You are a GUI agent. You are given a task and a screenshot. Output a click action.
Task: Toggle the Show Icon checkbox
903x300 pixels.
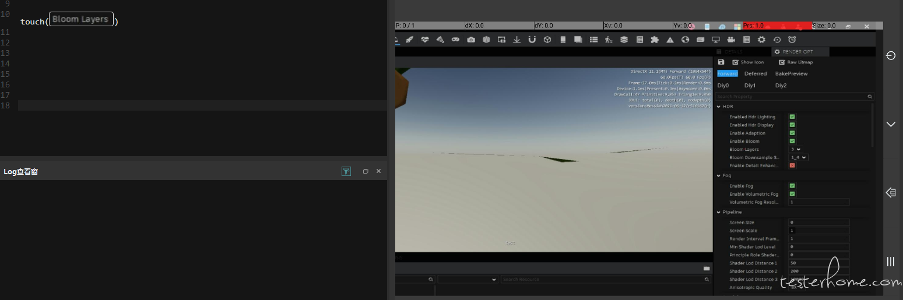click(x=735, y=62)
